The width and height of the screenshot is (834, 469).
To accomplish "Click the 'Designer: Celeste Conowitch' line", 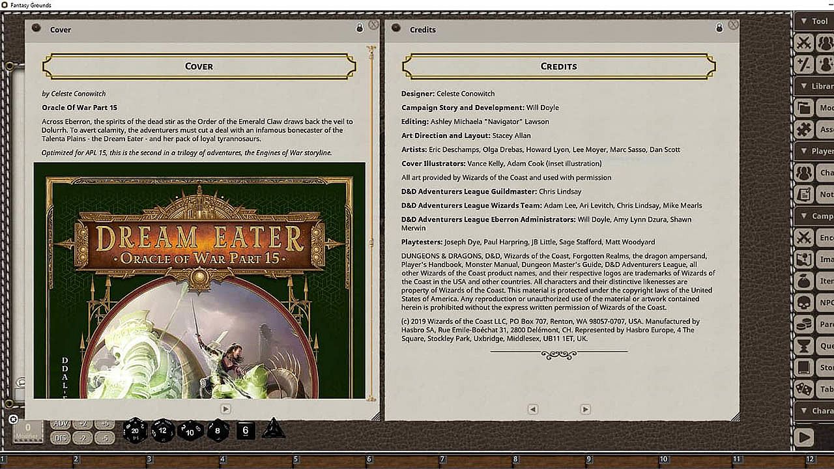I will (448, 94).
